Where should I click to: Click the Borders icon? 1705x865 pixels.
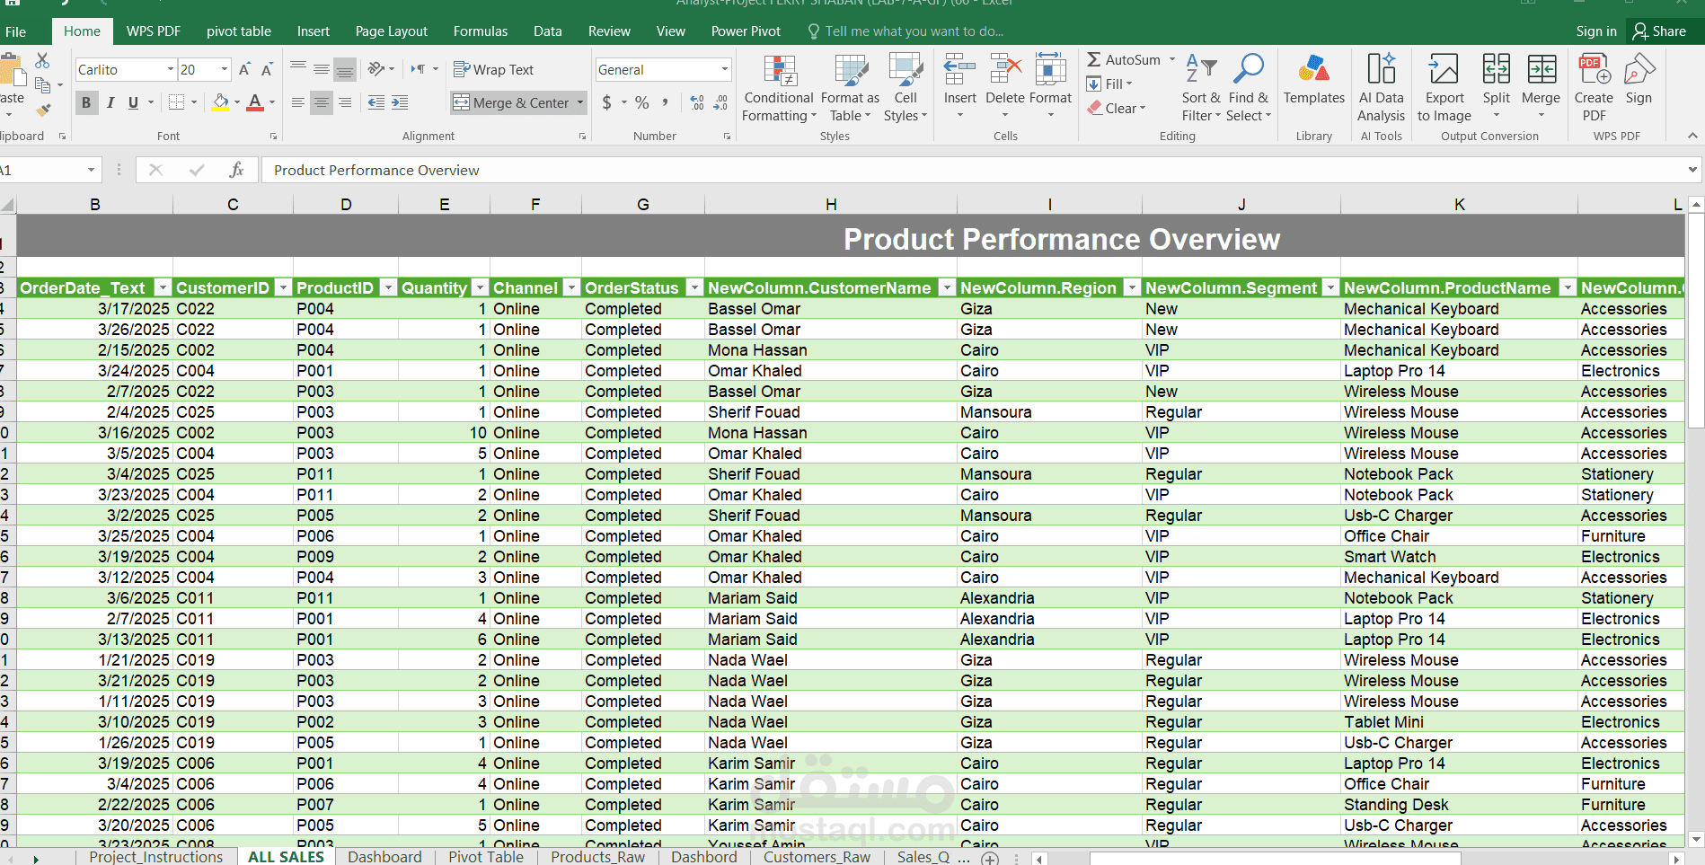click(x=177, y=102)
